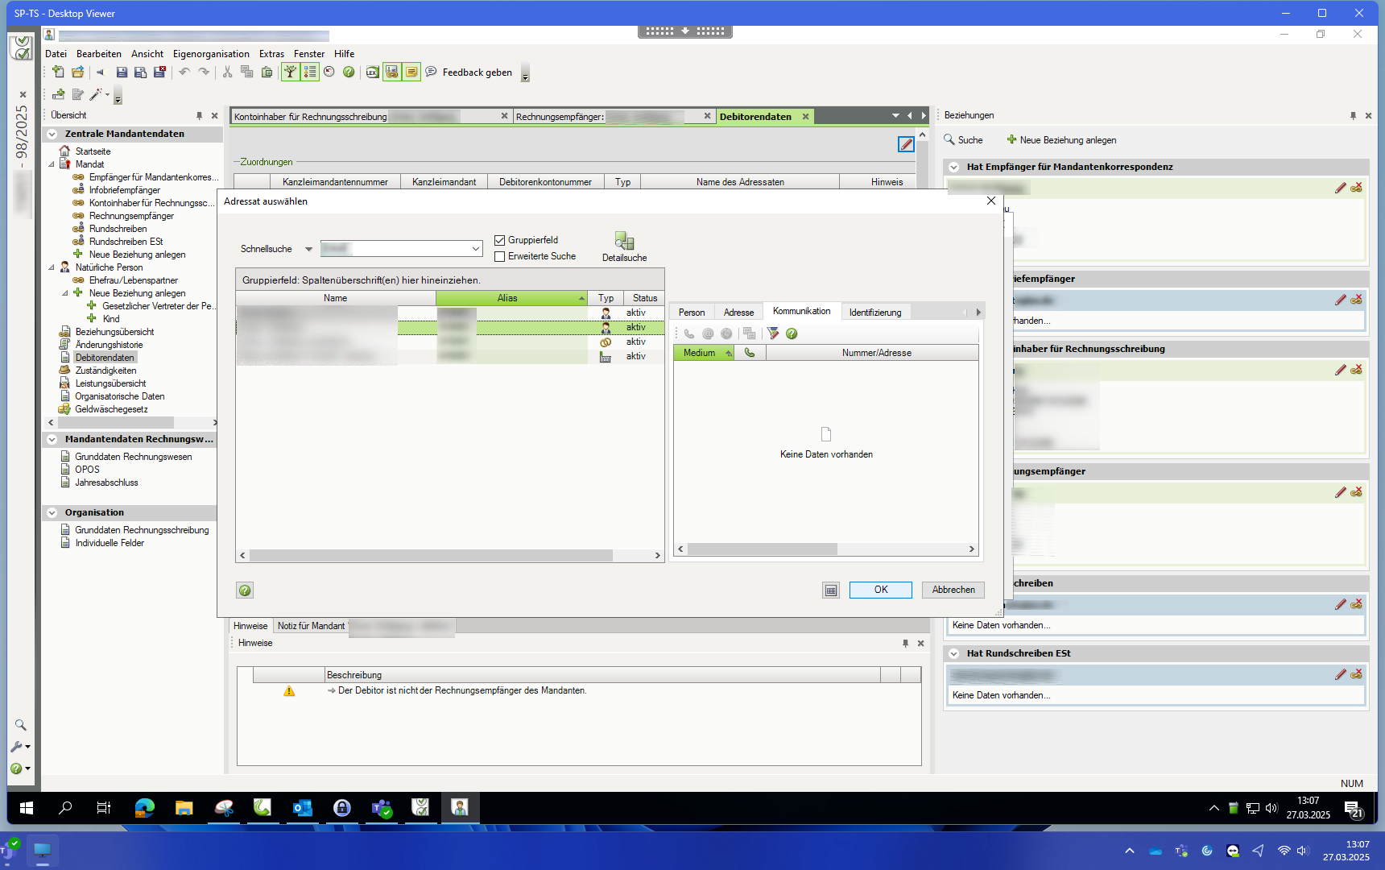Open the Schnellsuche combo box dropdown

coord(476,249)
